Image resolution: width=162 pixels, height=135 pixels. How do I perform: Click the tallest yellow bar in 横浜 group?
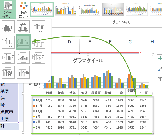pyautogui.click(x=109, y=79)
